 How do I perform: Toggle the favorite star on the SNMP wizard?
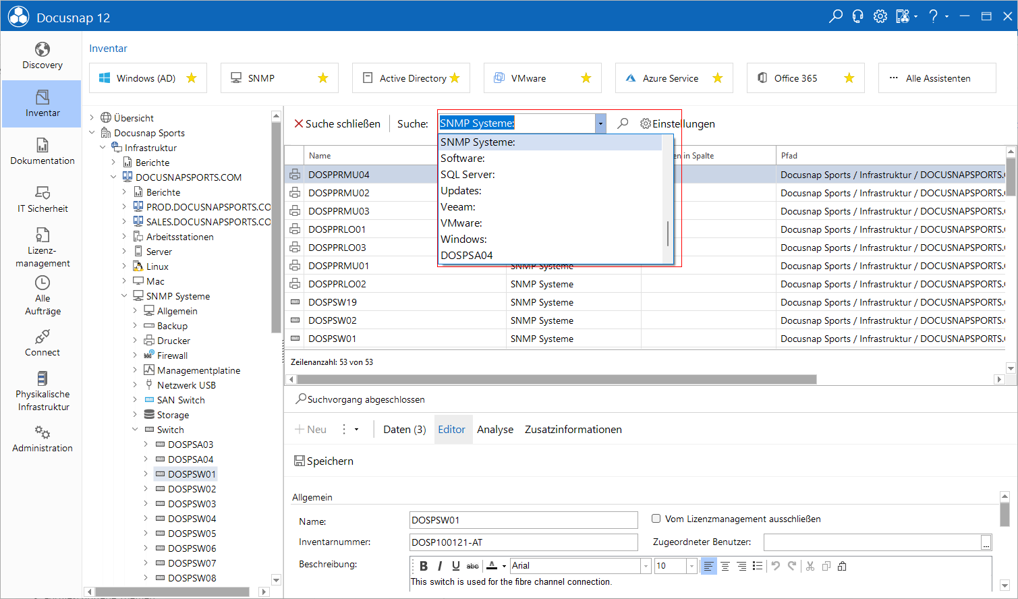(x=323, y=78)
